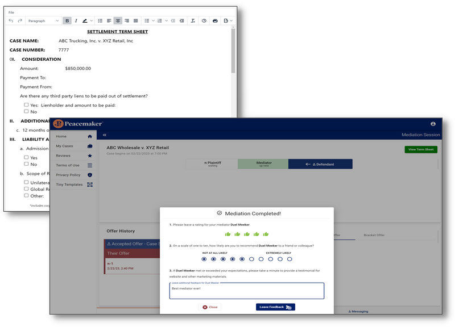Click the term sheet editor vertical scrollbar
455x327 pixels.
click(x=233, y=51)
